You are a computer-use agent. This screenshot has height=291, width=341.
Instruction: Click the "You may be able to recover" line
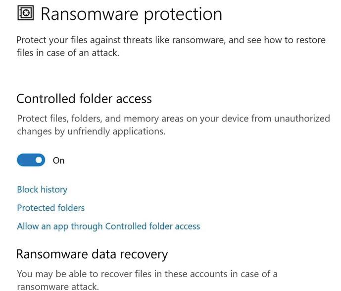tap(147, 274)
